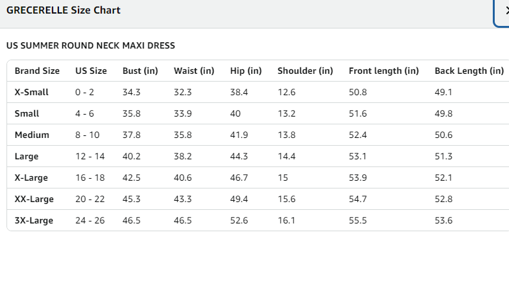
Task: Select the 3X-Large row label
Action: point(34,220)
